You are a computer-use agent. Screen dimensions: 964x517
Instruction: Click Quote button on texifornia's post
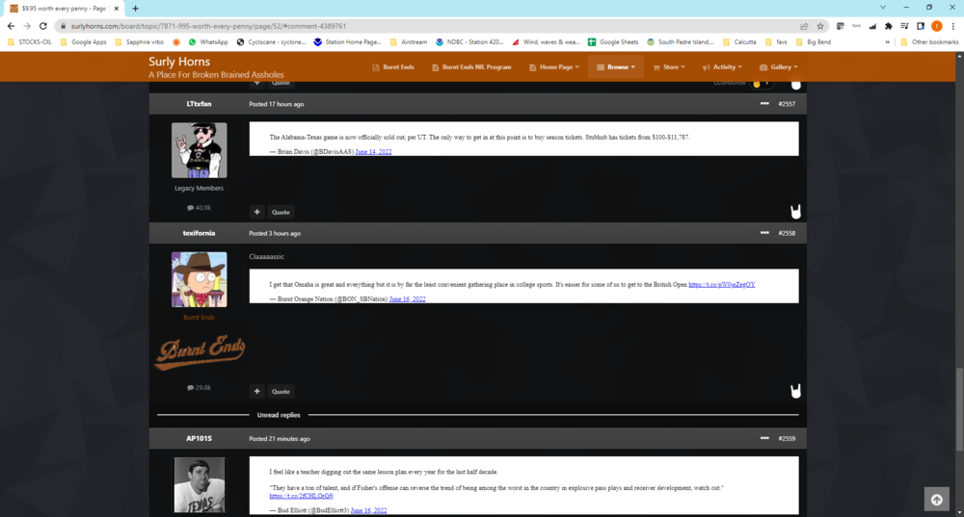[x=281, y=391]
